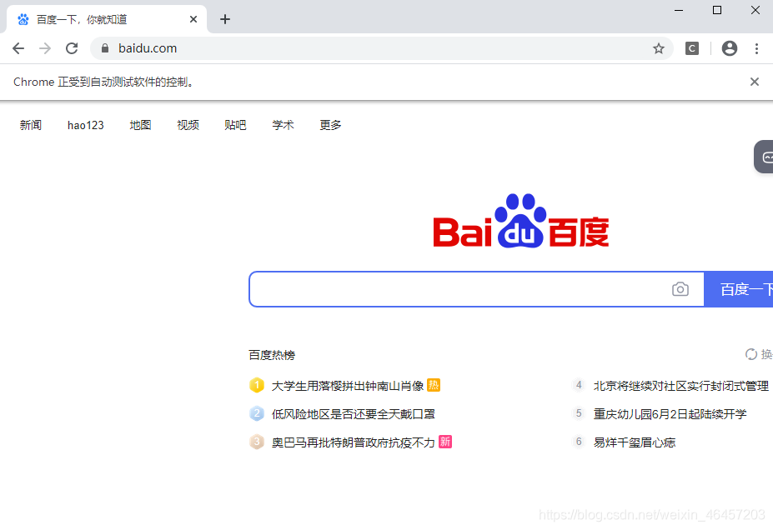Dismiss the automation control notice with the X
The width and height of the screenshot is (773, 530).
click(x=754, y=81)
